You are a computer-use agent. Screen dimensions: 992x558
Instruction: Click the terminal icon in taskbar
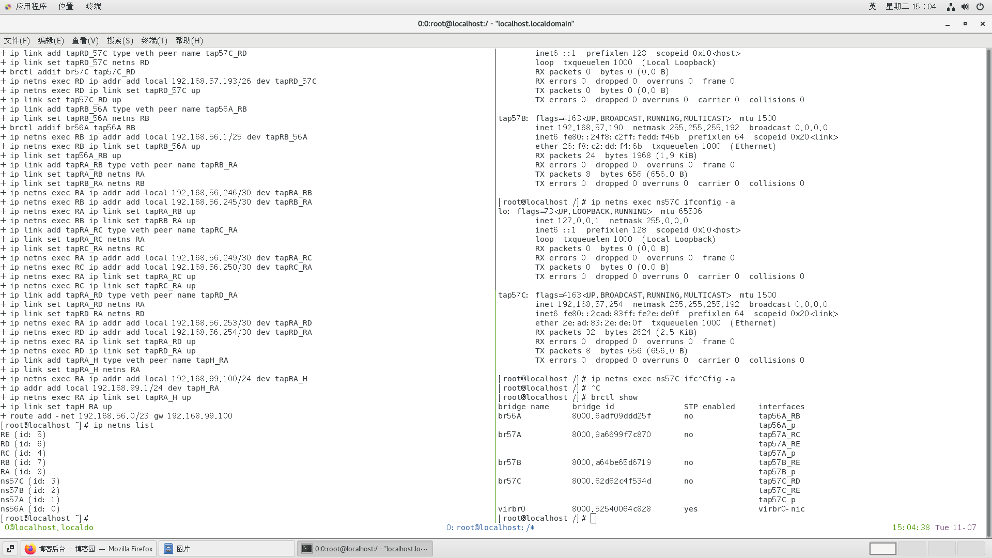307,549
